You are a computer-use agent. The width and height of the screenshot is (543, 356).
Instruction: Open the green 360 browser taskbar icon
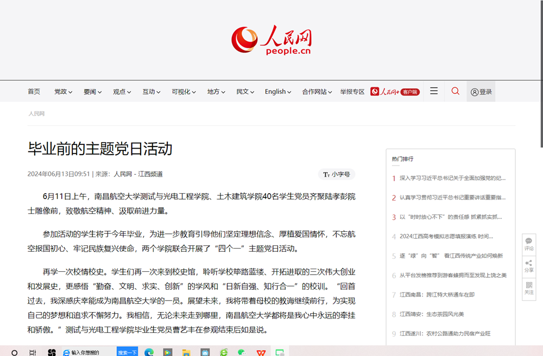(x=224, y=352)
